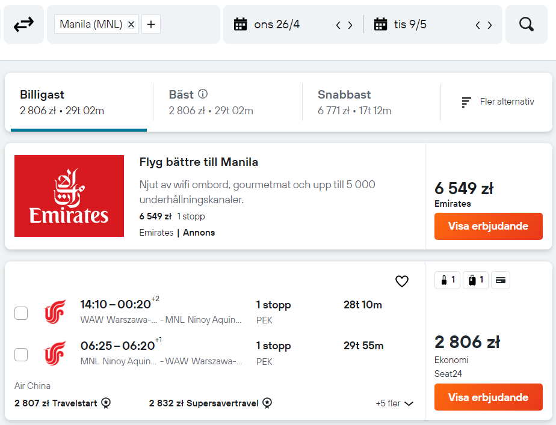The height and width of the screenshot is (425, 556).
Task: Add another destination with plus button
Action: tap(151, 24)
